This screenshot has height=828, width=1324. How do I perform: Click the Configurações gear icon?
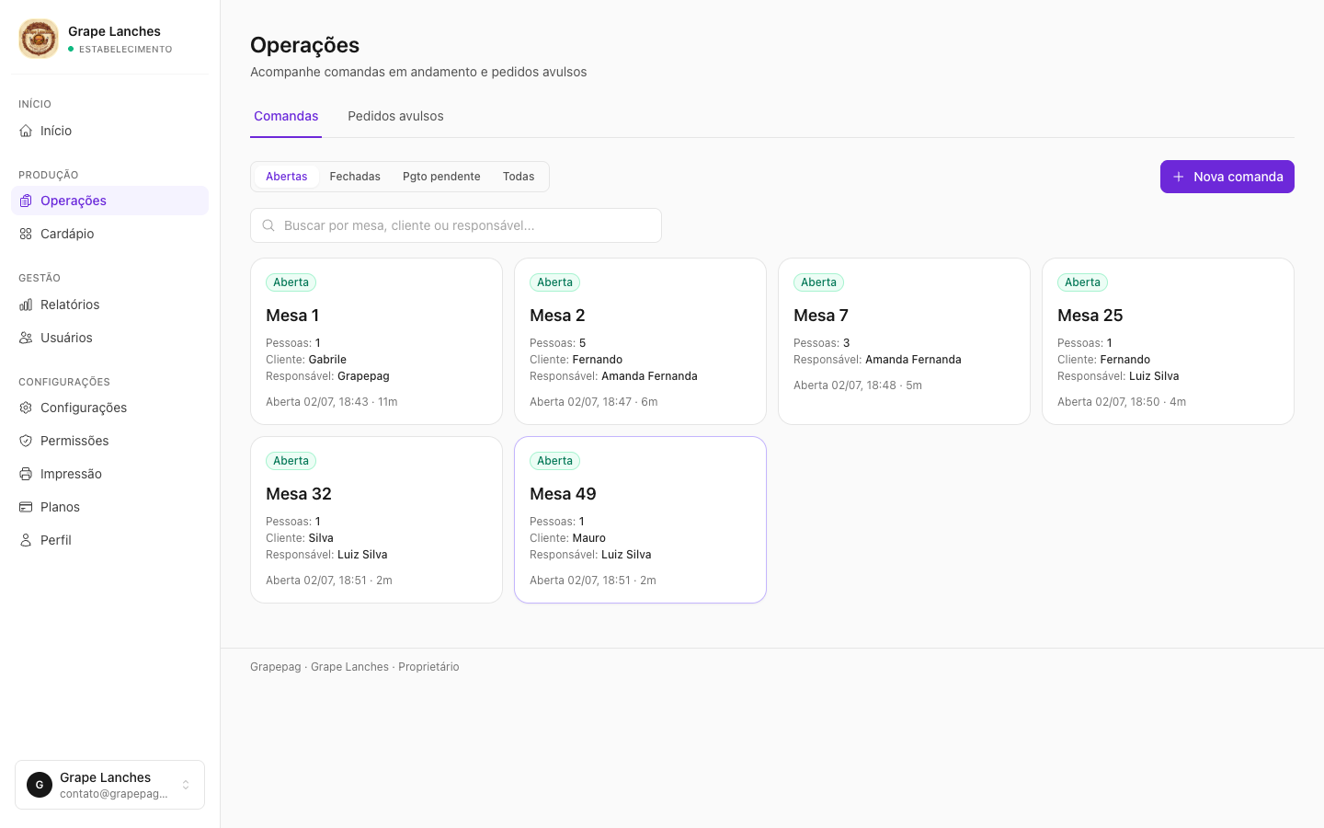point(26,408)
